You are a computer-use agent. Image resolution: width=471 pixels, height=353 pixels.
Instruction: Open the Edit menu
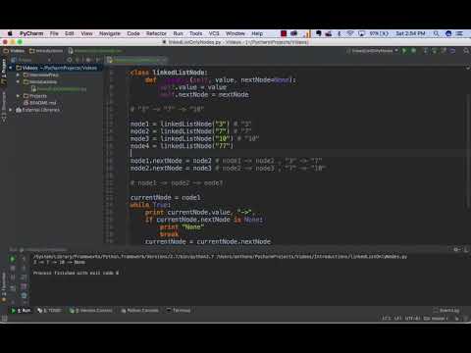[70, 33]
